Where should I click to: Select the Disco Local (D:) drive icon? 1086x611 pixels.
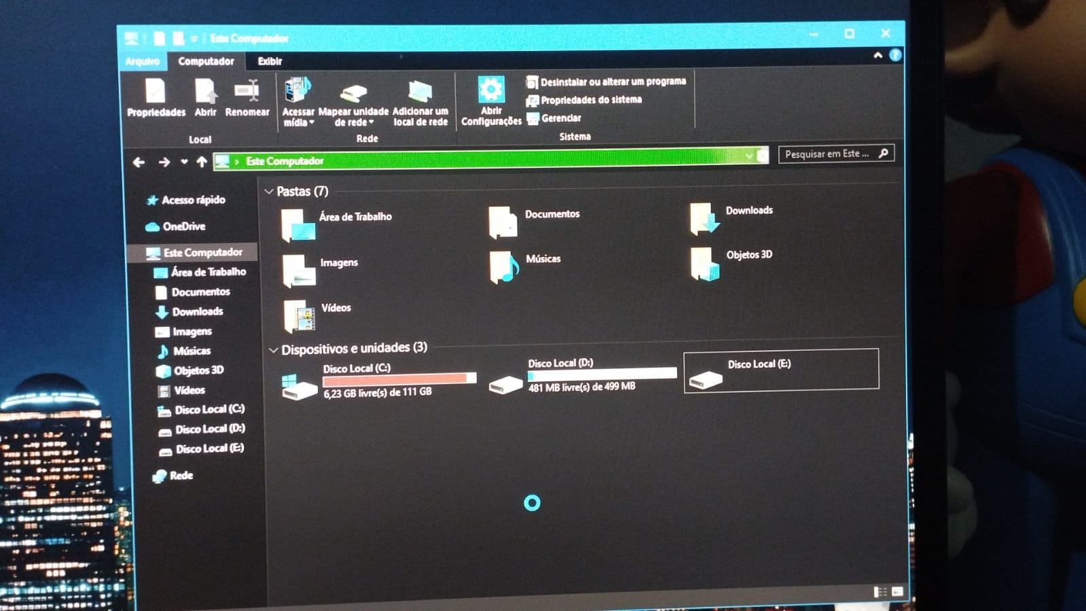[505, 384]
